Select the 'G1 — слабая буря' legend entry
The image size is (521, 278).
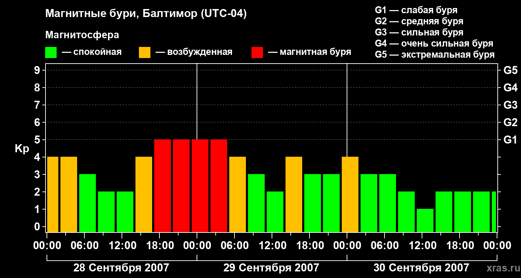pos(416,10)
